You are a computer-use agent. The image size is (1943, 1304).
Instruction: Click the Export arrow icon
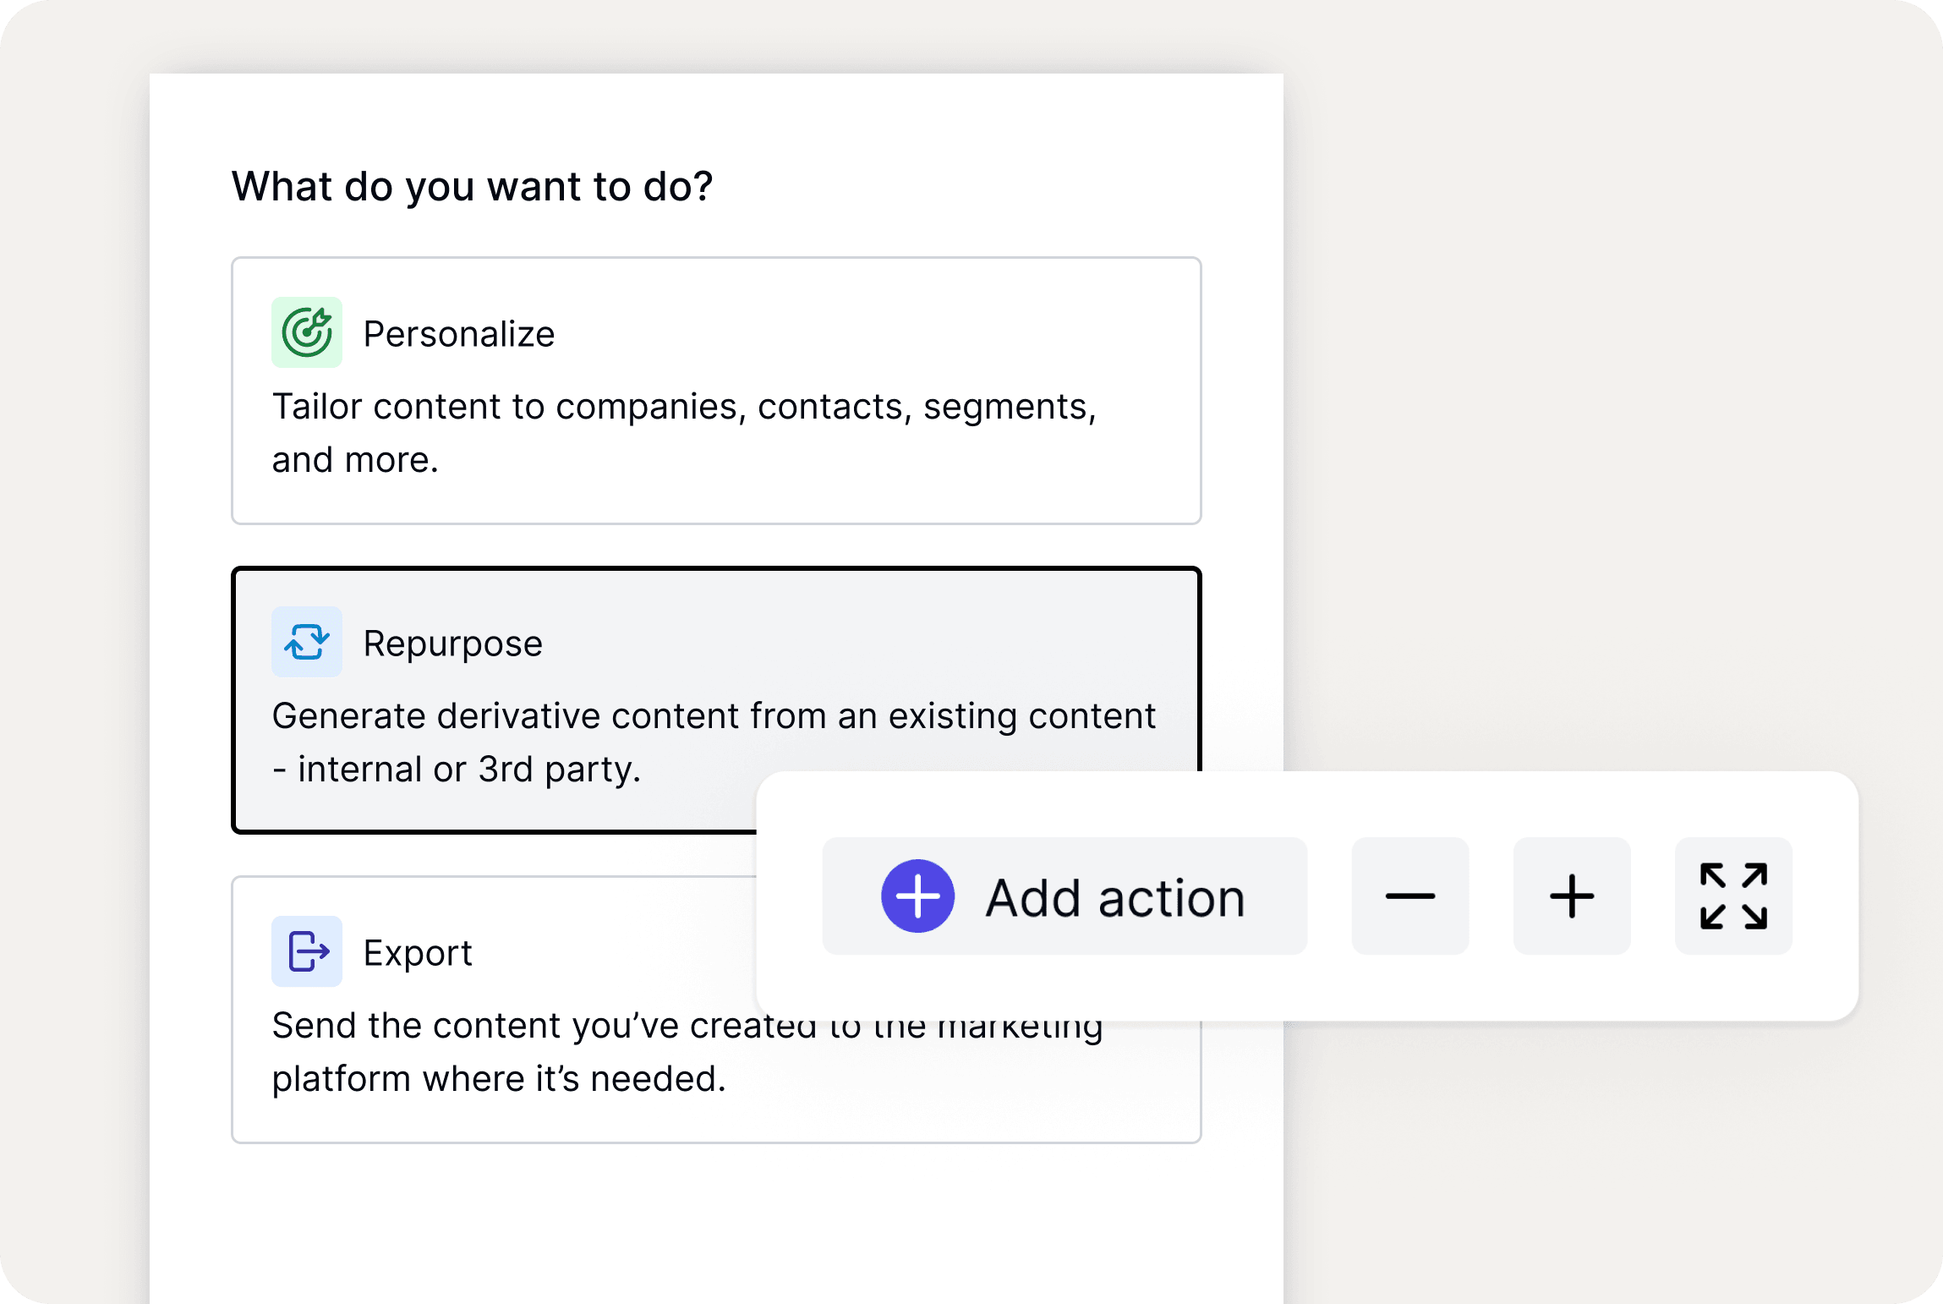point(306,951)
